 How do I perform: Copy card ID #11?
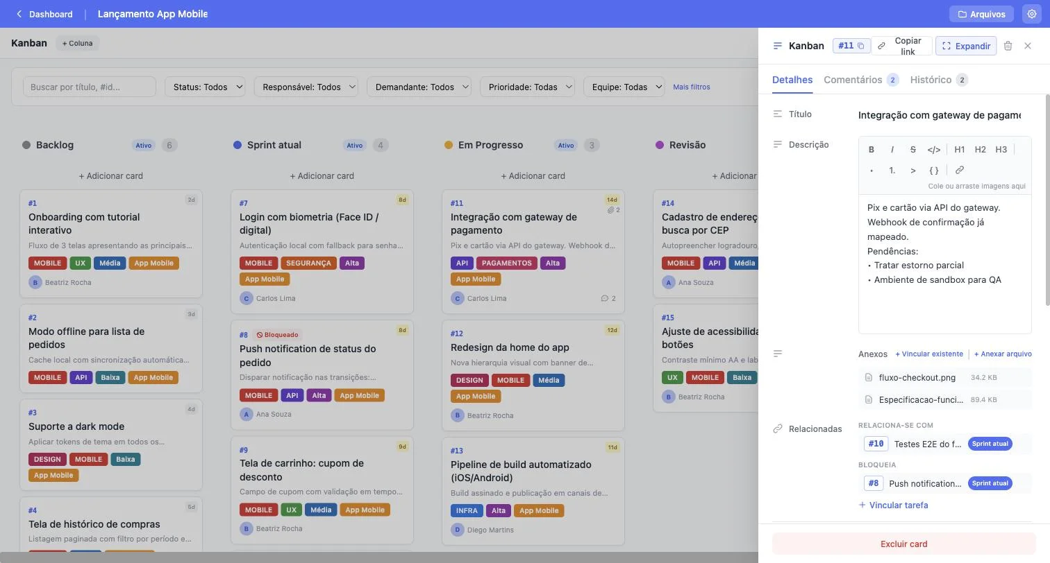(851, 46)
